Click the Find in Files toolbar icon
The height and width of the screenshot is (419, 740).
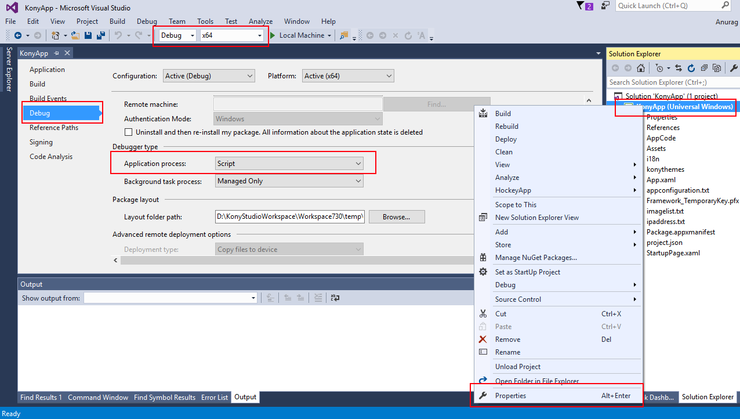[x=344, y=35]
